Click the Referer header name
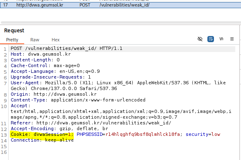 (20, 123)
